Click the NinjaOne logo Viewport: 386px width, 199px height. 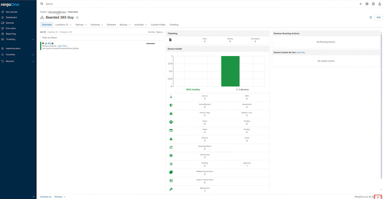(x=10, y=4)
